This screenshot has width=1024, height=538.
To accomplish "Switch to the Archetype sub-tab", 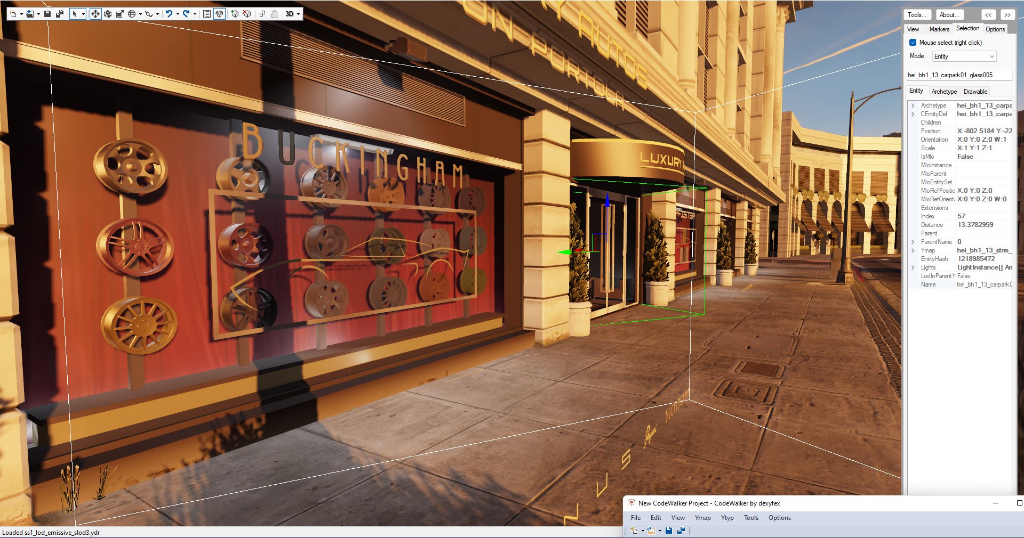I will pyautogui.click(x=944, y=92).
